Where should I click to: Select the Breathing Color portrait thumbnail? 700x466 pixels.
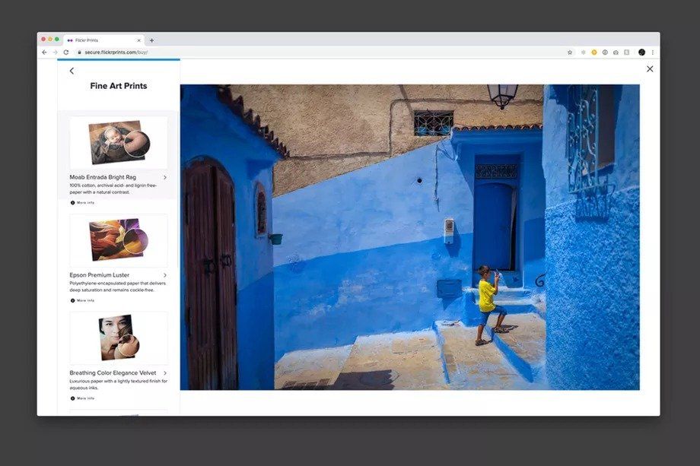tap(118, 338)
